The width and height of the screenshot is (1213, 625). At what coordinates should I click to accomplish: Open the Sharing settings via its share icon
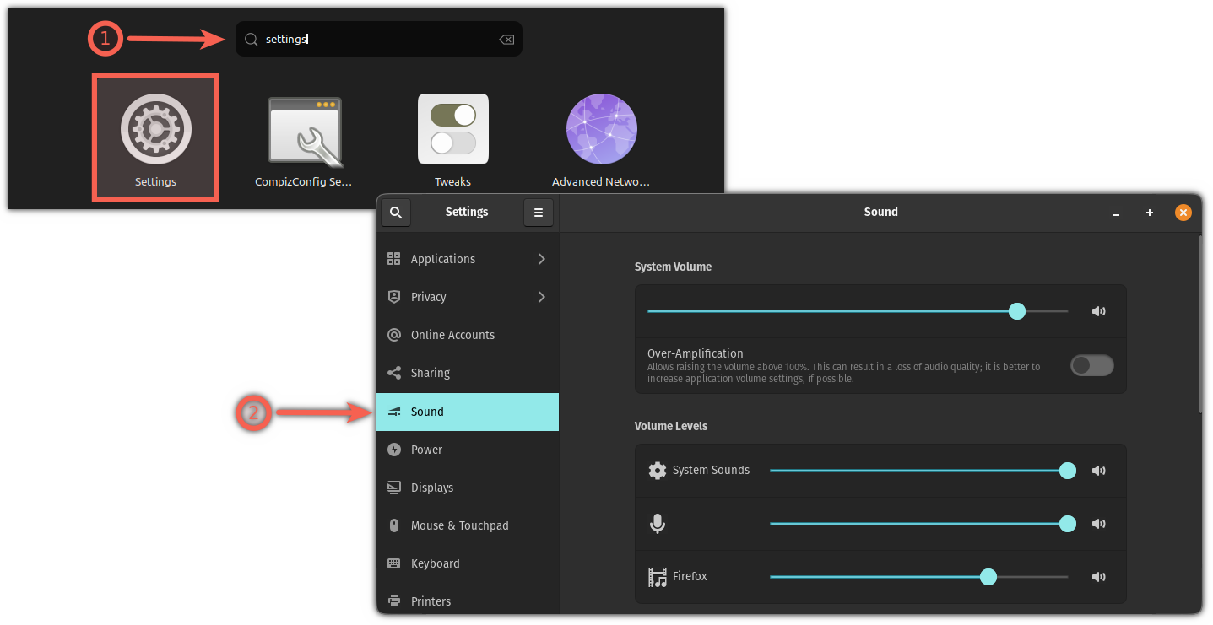tap(393, 372)
